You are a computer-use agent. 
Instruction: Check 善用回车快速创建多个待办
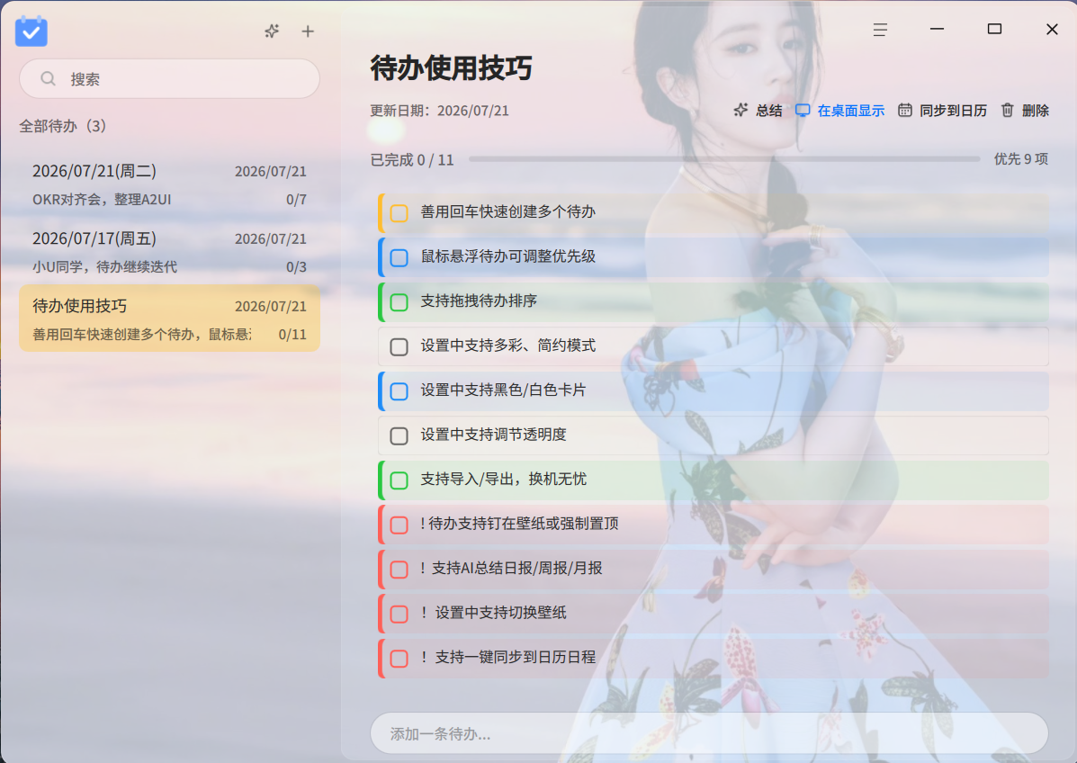[x=399, y=213]
